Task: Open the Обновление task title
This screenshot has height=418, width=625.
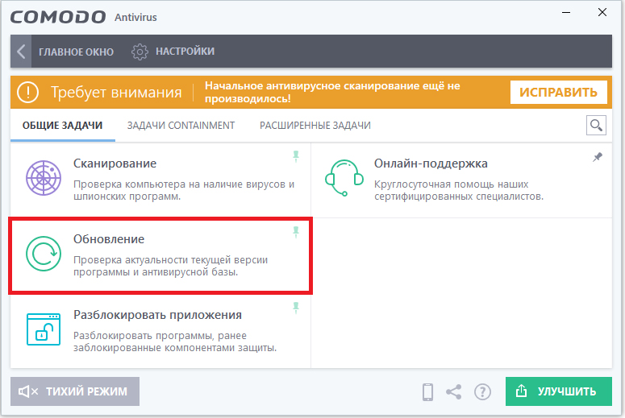Action: coord(109,239)
